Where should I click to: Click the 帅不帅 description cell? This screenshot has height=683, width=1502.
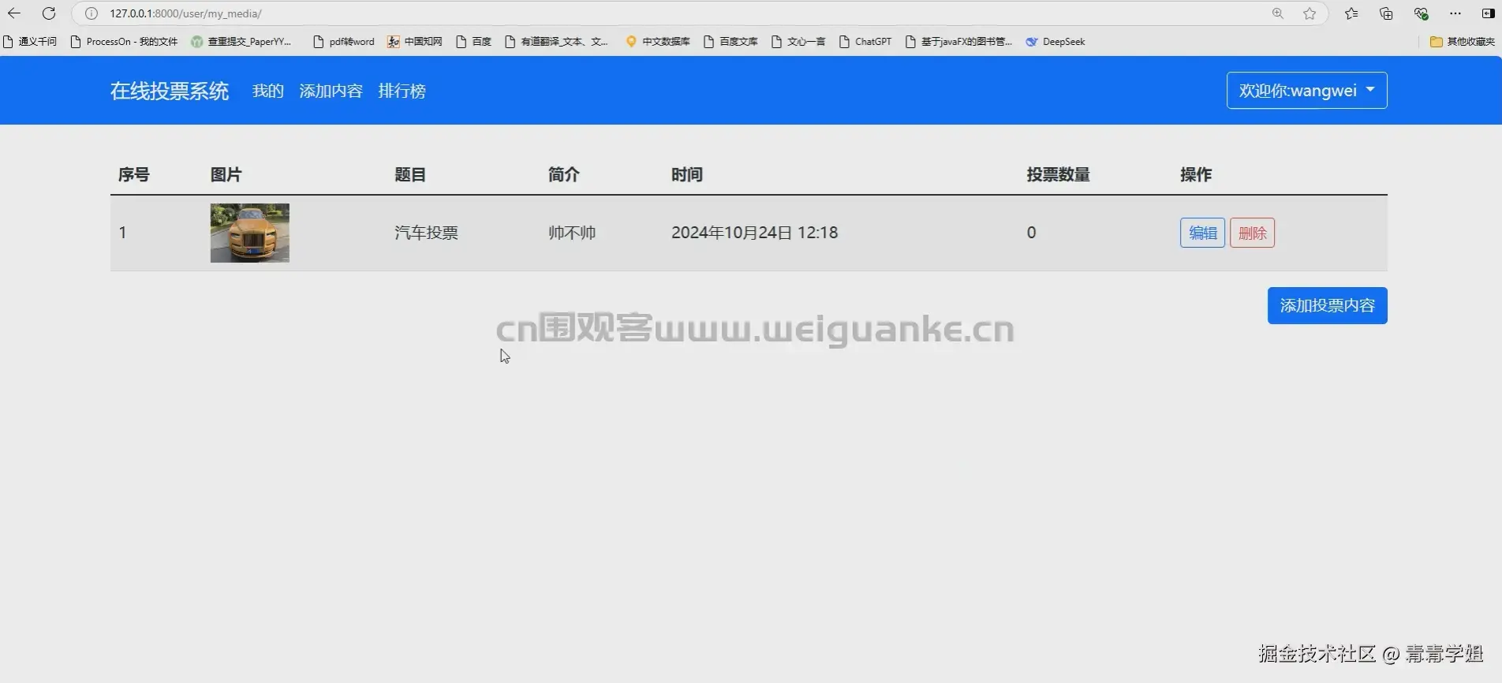pos(572,233)
